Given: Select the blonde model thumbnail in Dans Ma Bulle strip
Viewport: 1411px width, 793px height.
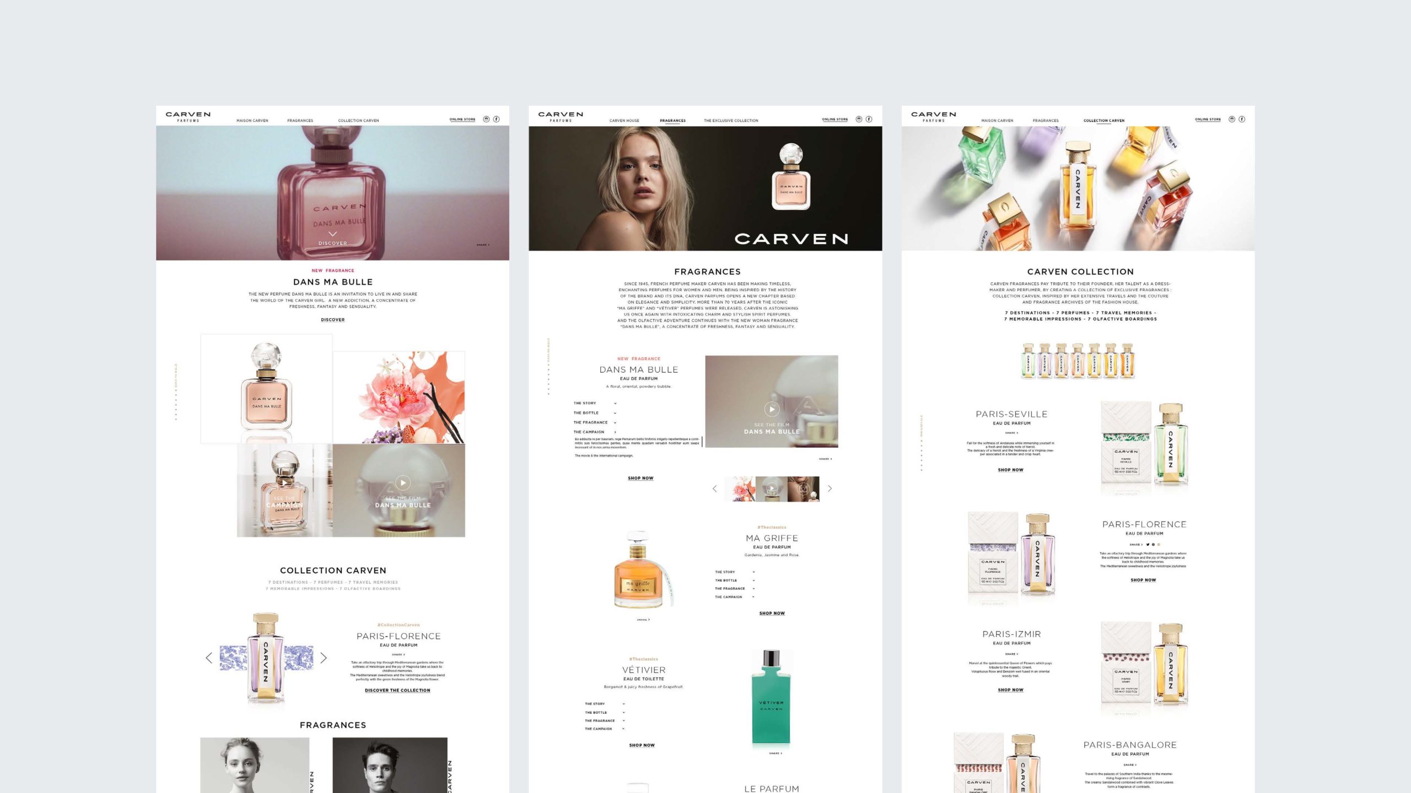Looking at the screenshot, I should (803, 488).
